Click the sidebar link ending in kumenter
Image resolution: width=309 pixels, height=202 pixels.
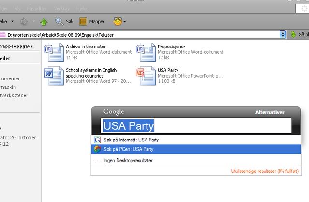[10, 78]
